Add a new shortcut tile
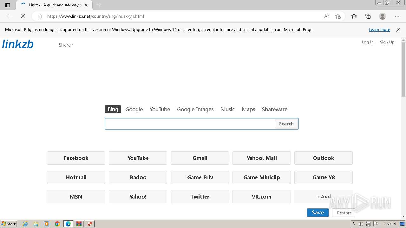Screen dimensions: 406x228 (x=324, y=197)
